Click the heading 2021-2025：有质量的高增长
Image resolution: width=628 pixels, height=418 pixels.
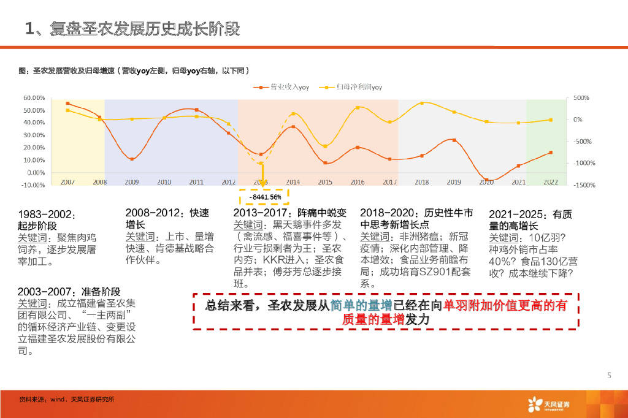click(x=530, y=220)
